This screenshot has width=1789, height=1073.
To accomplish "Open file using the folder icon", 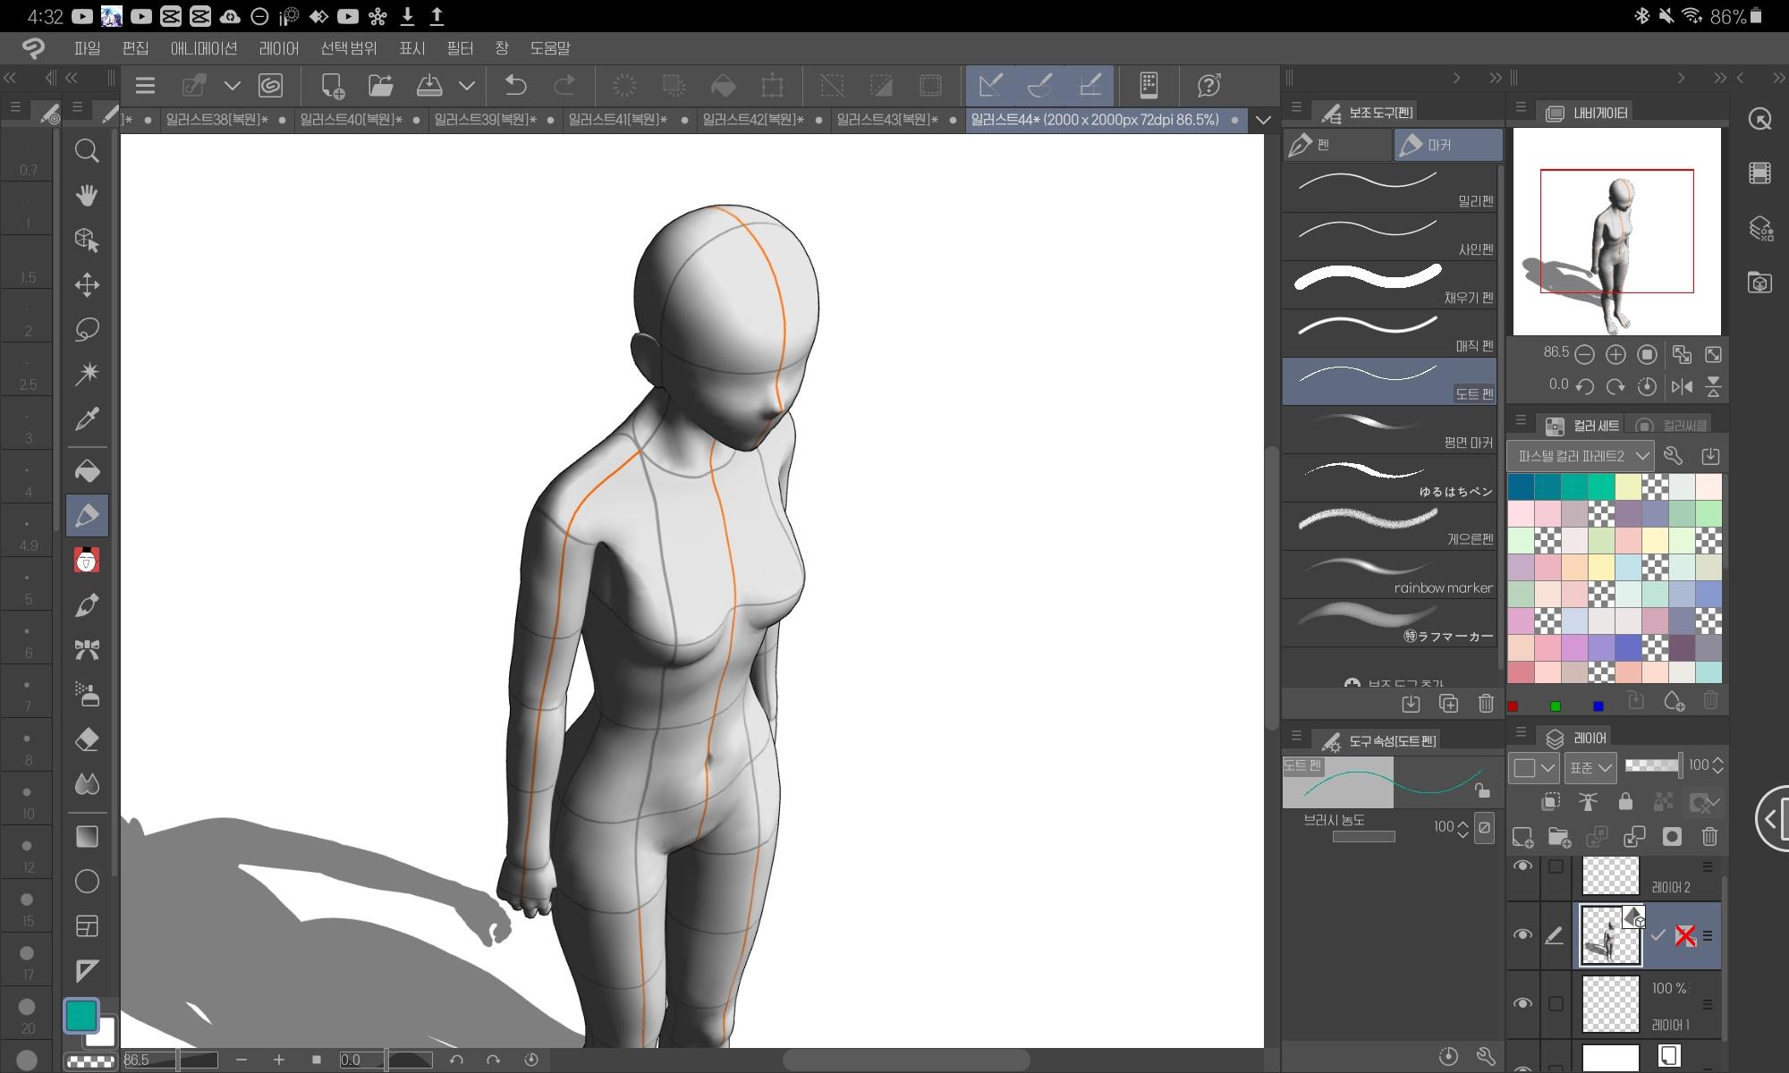I will 381,86.
